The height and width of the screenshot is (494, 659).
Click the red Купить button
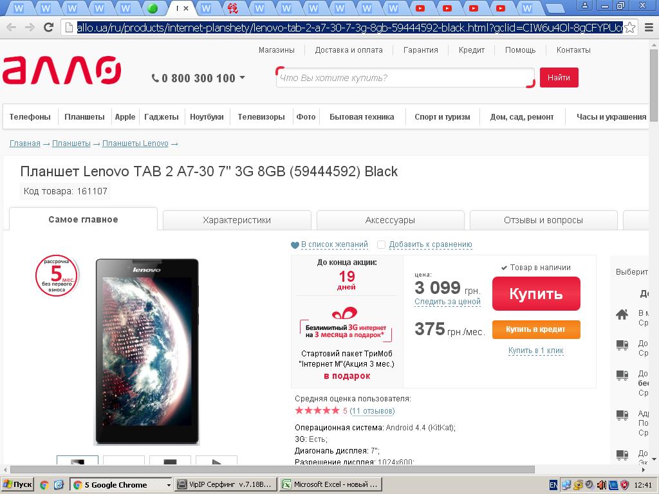(536, 293)
